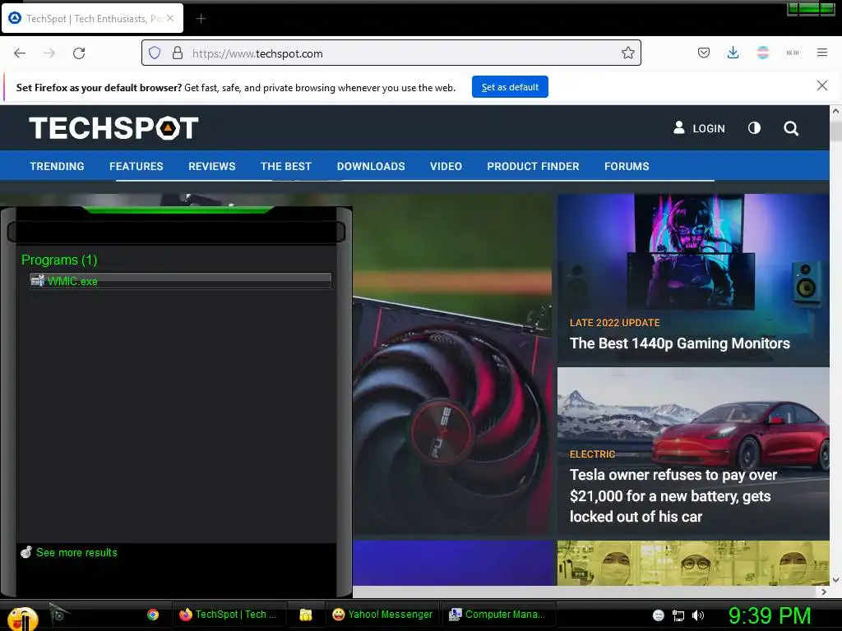
Task: Open the tracking protection shield icon
Action: [x=155, y=53]
